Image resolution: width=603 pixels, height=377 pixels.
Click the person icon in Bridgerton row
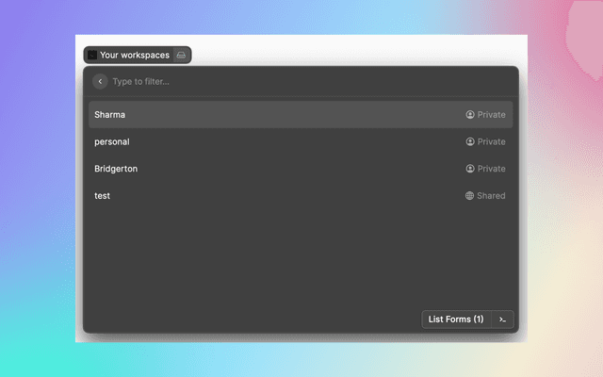[x=470, y=170]
